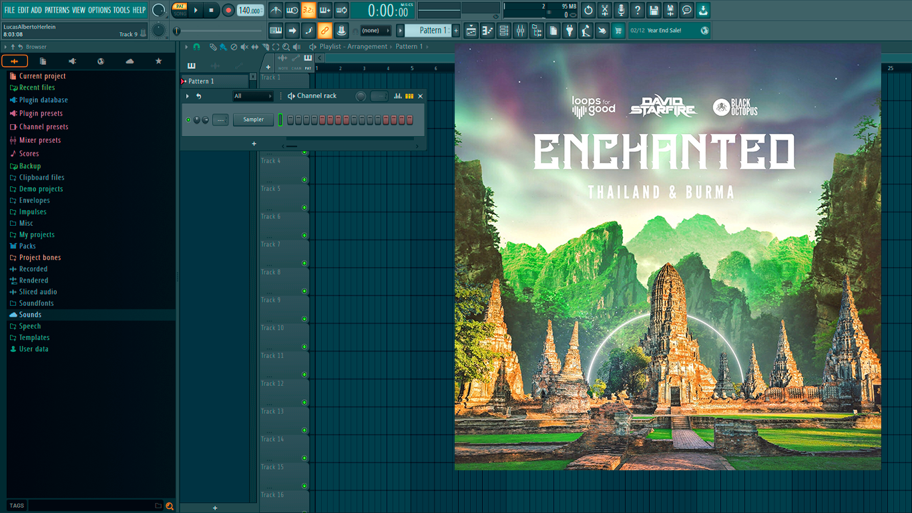Click the 140.000 tempo field

pos(250,10)
